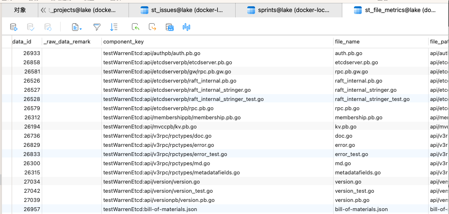Select component_key ending membership.pb.go
This screenshot has width=449, height=214.
[217, 117]
